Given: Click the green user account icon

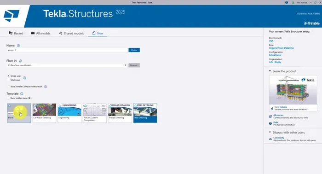Looking at the screenshot, I should tap(293, 2).
